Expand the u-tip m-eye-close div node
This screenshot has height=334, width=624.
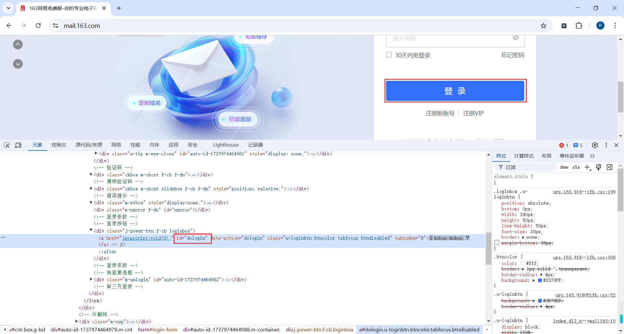pyautogui.click(x=96, y=153)
